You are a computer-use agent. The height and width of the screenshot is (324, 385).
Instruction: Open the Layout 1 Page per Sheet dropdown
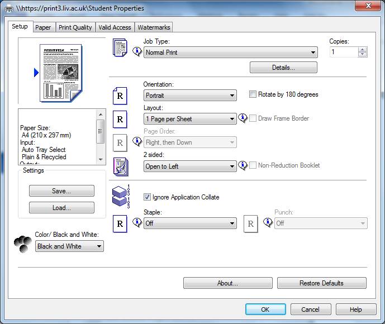[x=190, y=119]
